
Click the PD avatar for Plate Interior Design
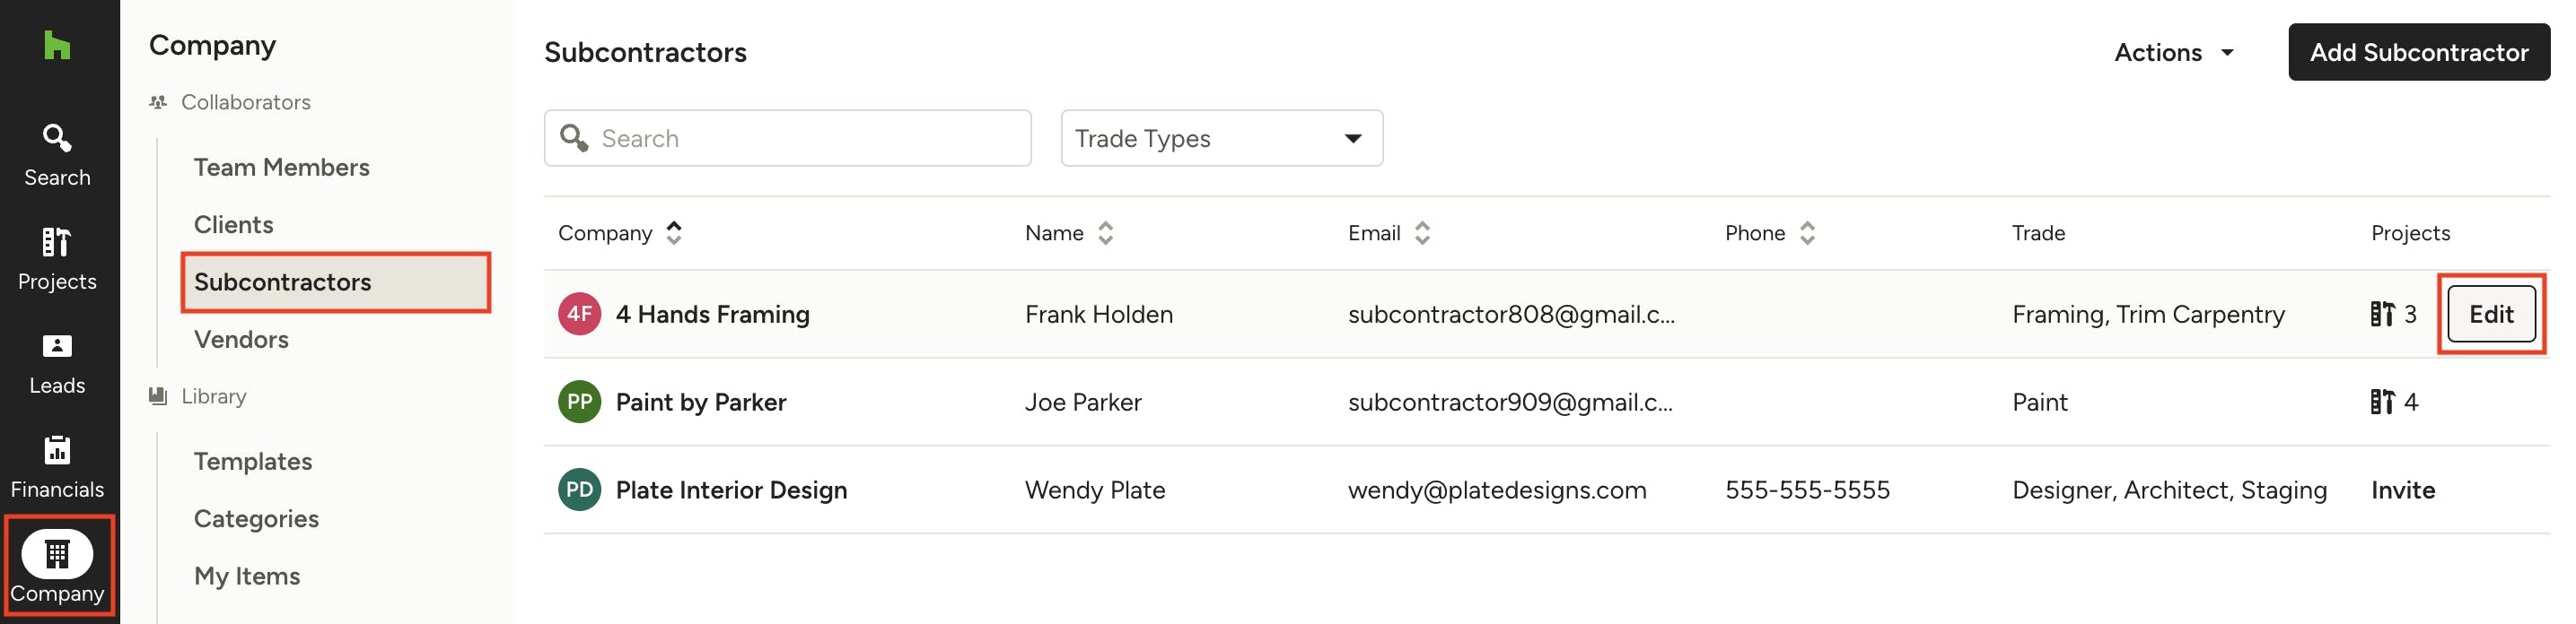579,490
